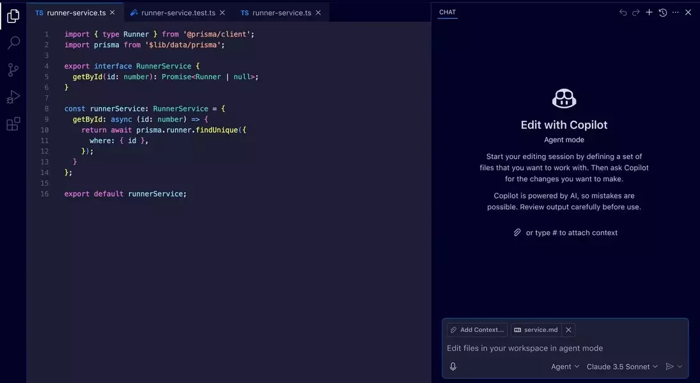Expand the Agent mode dropdown

(565, 366)
